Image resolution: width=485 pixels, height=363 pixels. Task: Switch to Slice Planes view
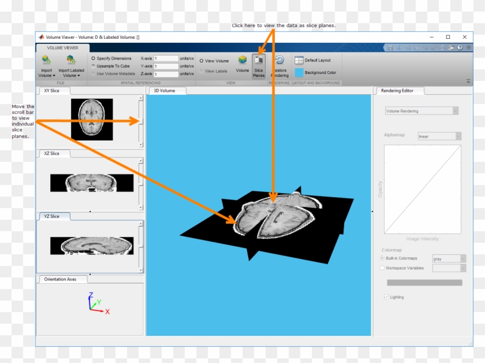[x=259, y=61]
